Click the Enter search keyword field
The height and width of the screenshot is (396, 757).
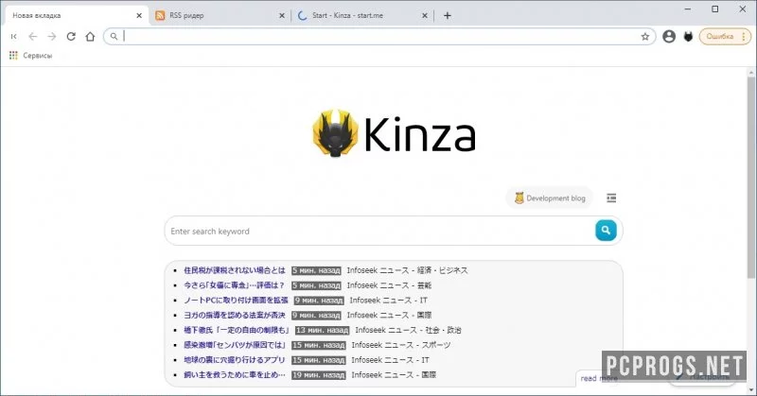click(x=379, y=231)
